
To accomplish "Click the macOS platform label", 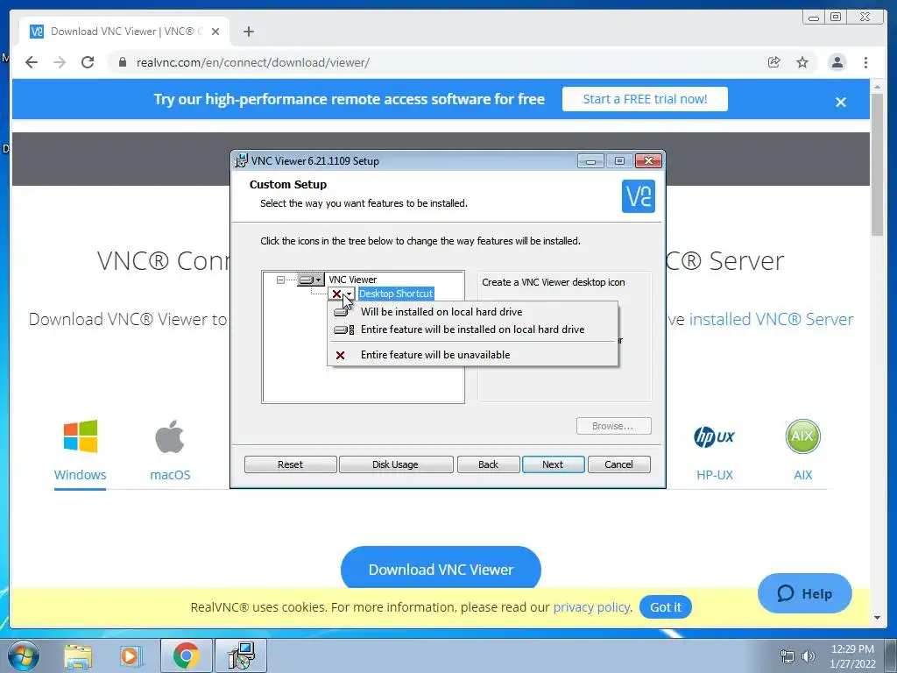I will tap(170, 475).
